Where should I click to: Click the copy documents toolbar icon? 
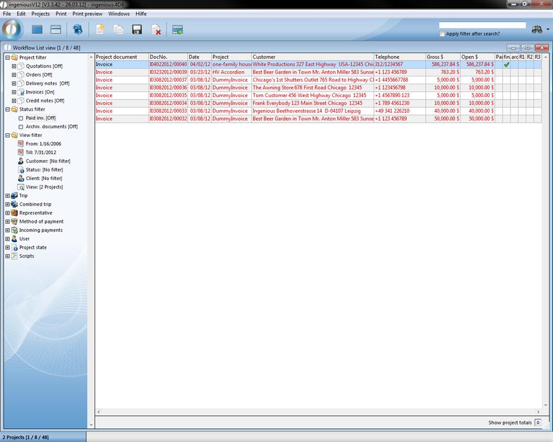coord(119,30)
